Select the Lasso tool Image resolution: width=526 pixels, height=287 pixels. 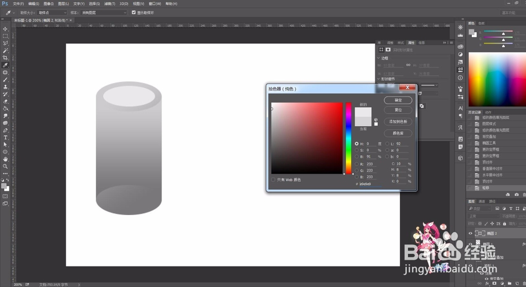(5, 43)
